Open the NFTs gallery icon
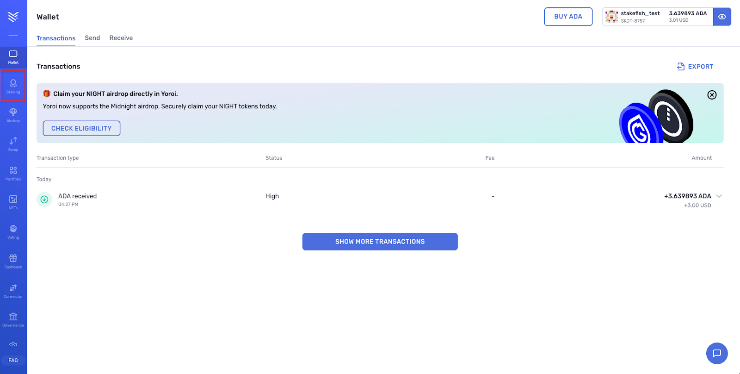 point(13,202)
